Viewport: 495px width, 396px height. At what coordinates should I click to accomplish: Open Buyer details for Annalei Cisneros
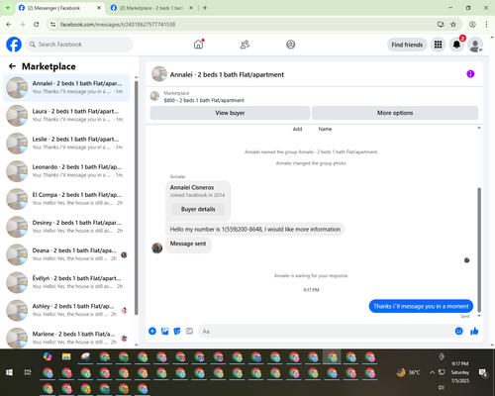pyautogui.click(x=198, y=209)
